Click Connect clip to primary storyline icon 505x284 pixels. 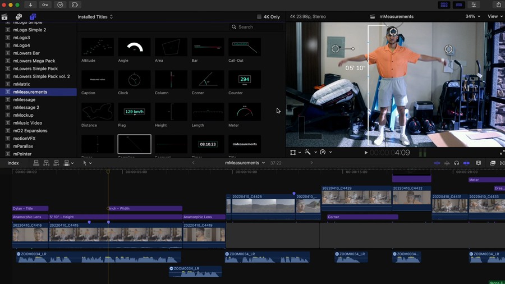pos(36,163)
